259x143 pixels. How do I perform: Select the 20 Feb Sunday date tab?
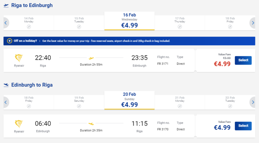tap(129, 100)
